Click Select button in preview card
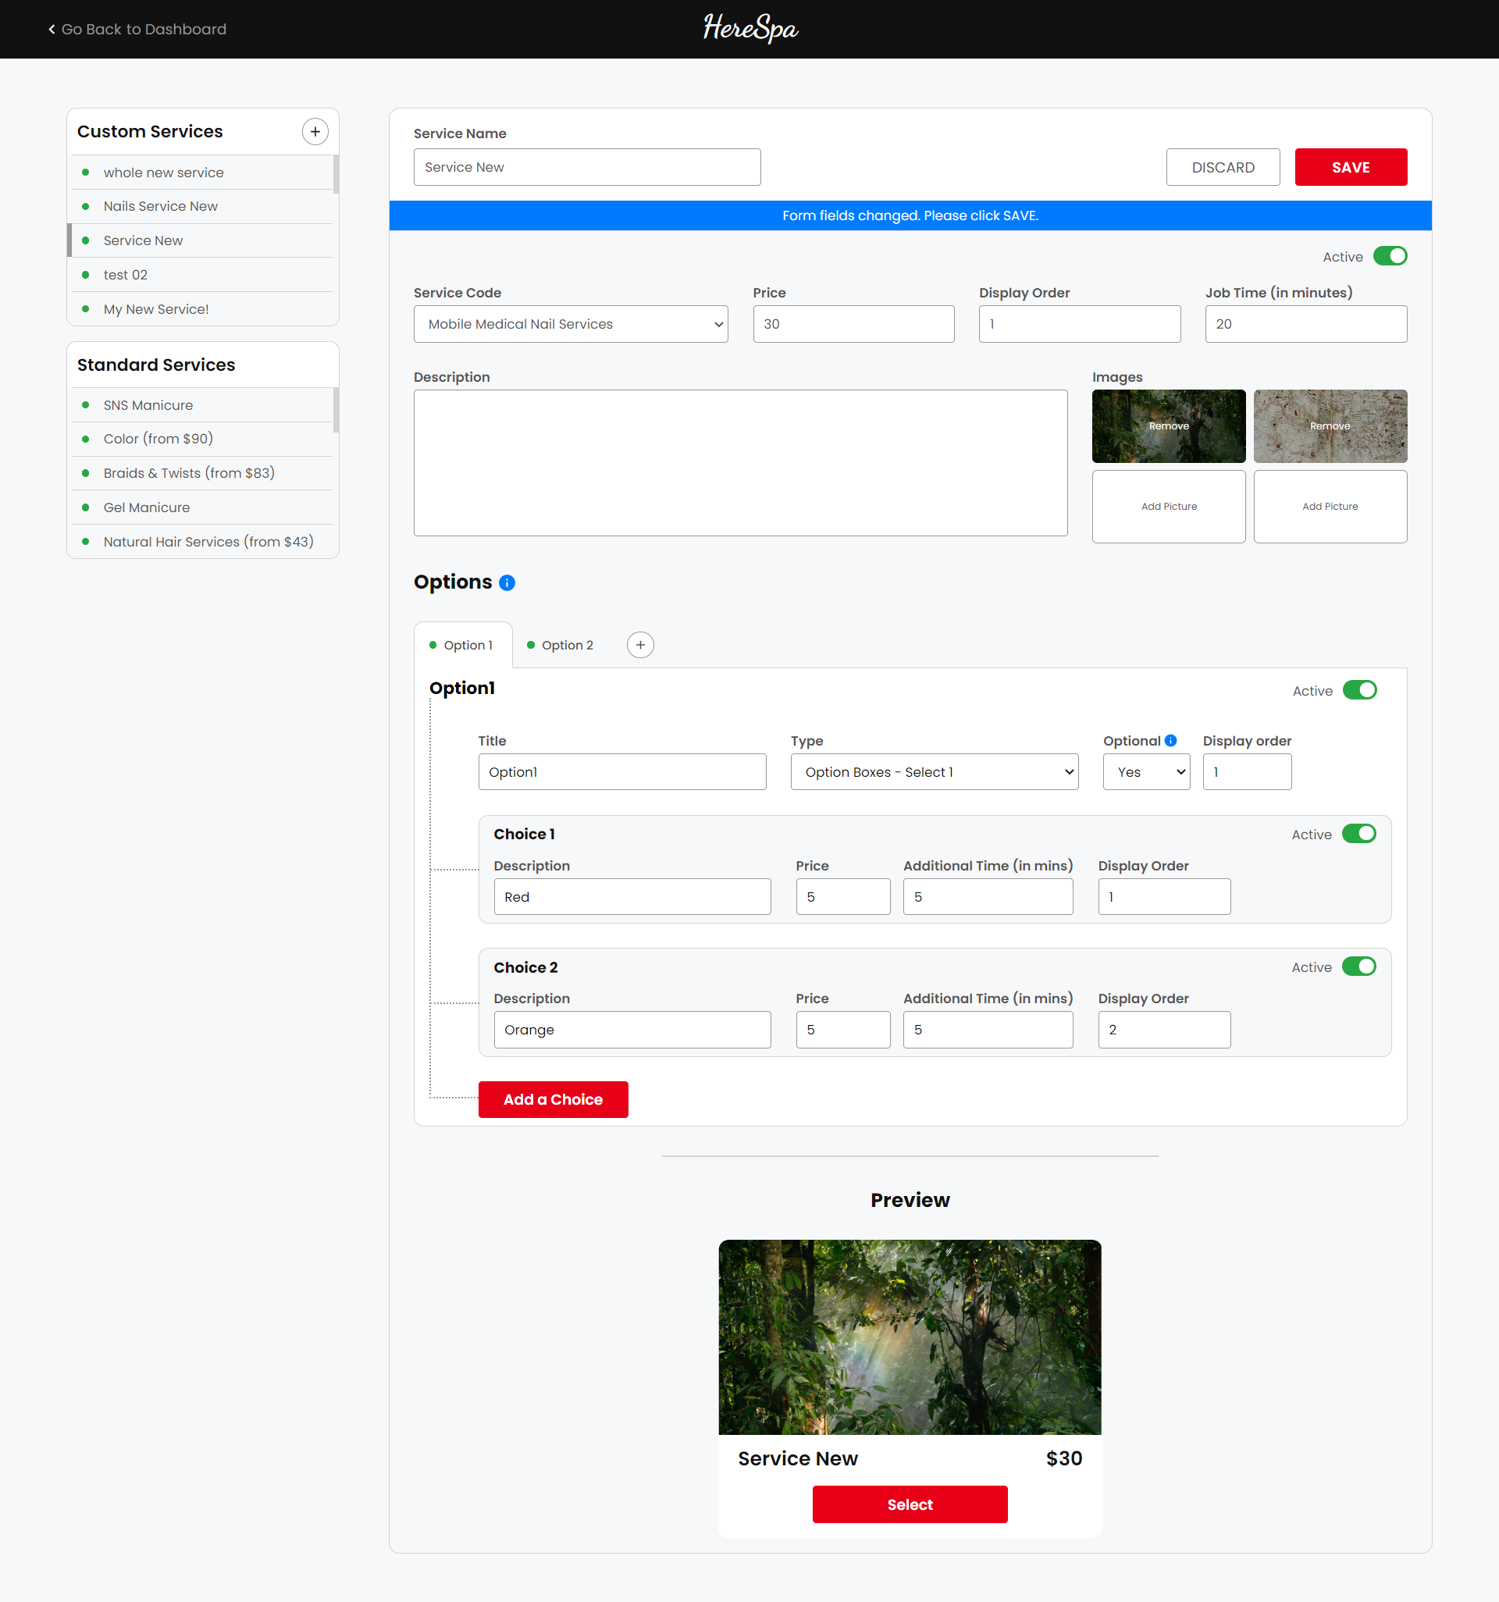The image size is (1499, 1602). pos(910,1504)
